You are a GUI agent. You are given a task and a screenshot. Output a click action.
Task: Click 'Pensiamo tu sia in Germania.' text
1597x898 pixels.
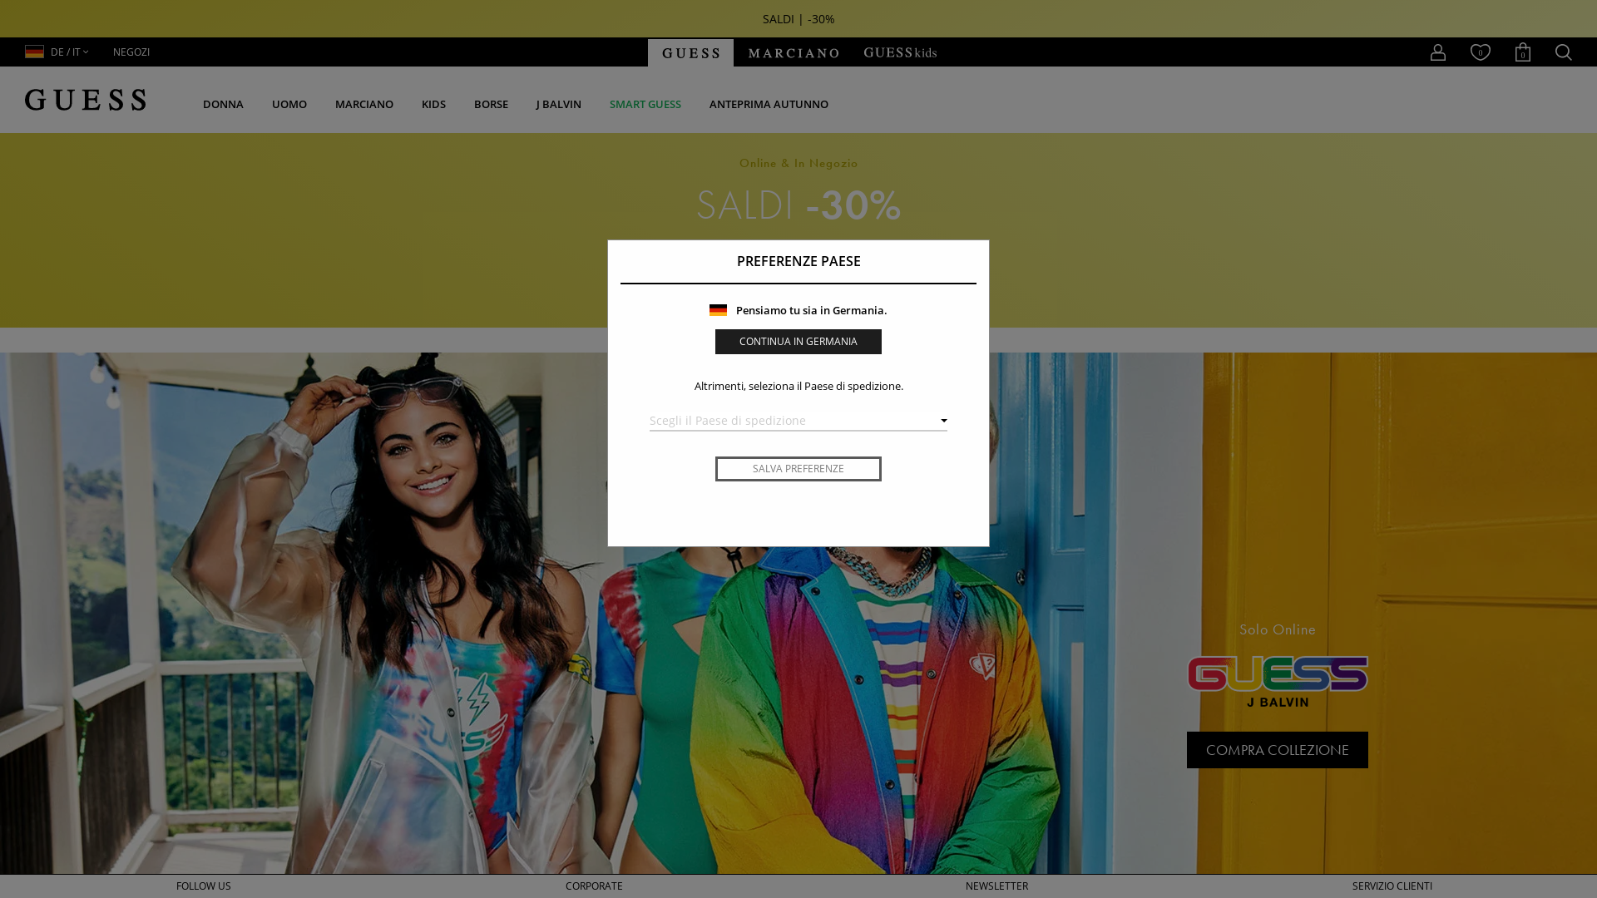click(x=811, y=310)
